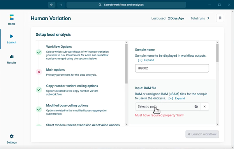Image resolution: width=234 pixels, height=149 pixels.
Task: Click the Launch workflow button
Action: click(x=202, y=134)
